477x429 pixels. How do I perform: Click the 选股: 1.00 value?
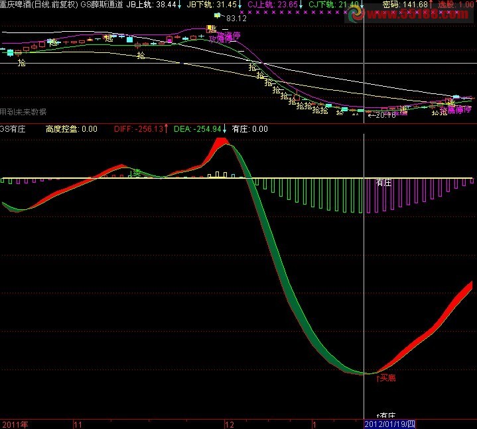click(x=456, y=5)
